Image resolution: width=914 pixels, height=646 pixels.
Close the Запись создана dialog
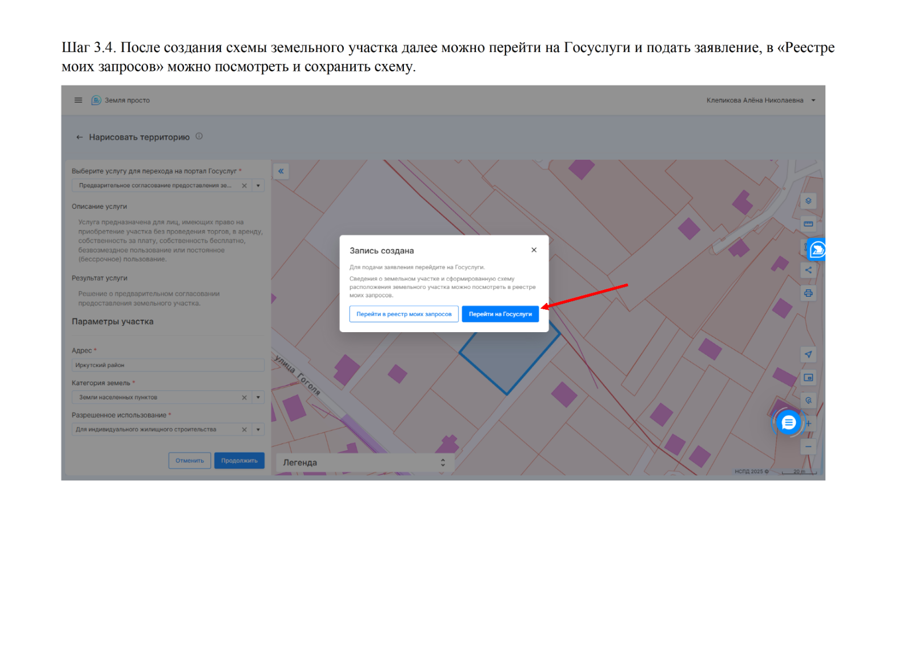tap(534, 250)
